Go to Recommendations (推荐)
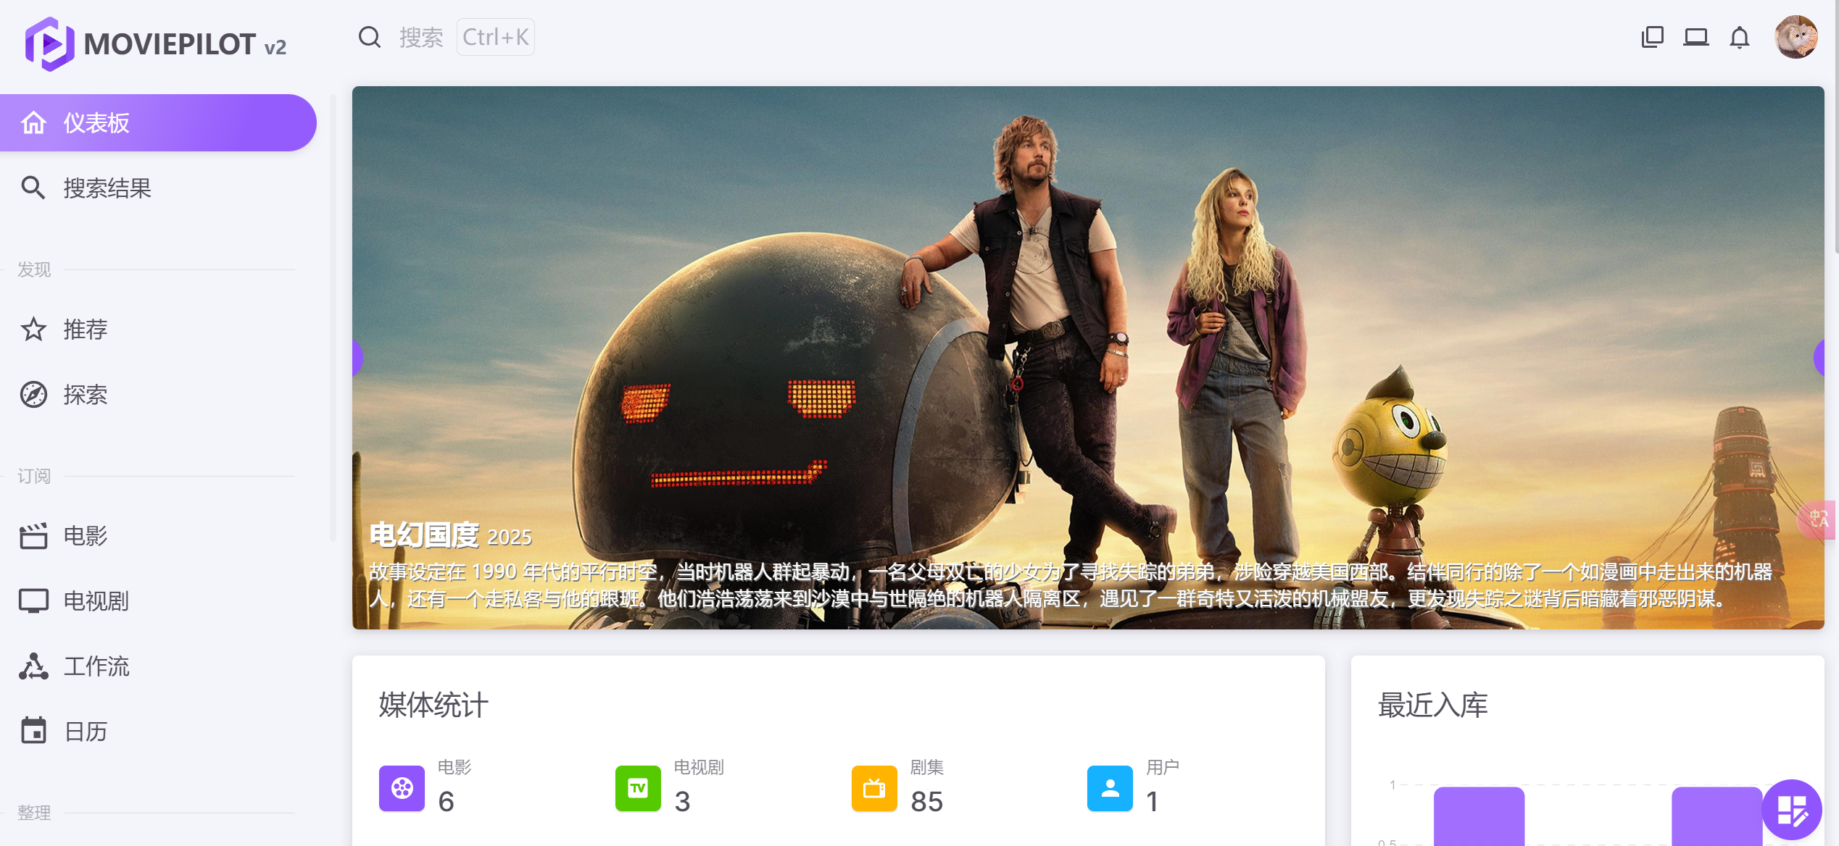Image resolution: width=1839 pixels, height=846 pixels. (x=158, y=330)
